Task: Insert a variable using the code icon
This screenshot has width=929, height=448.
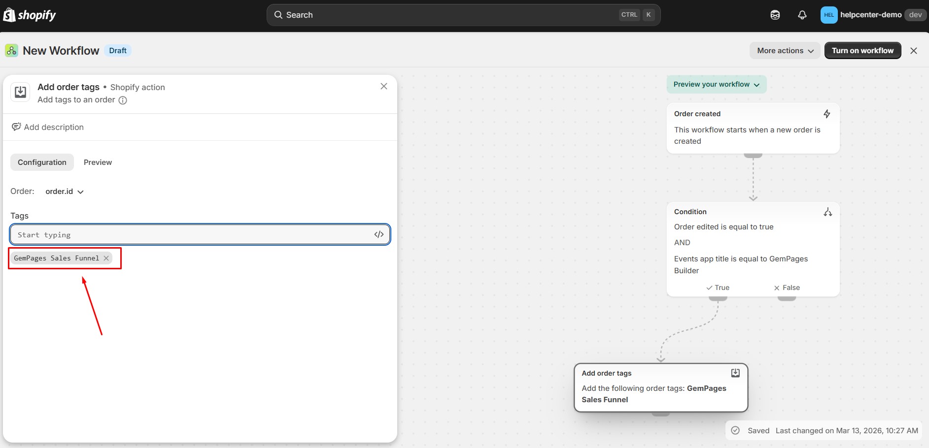Action: coord(378,235)
